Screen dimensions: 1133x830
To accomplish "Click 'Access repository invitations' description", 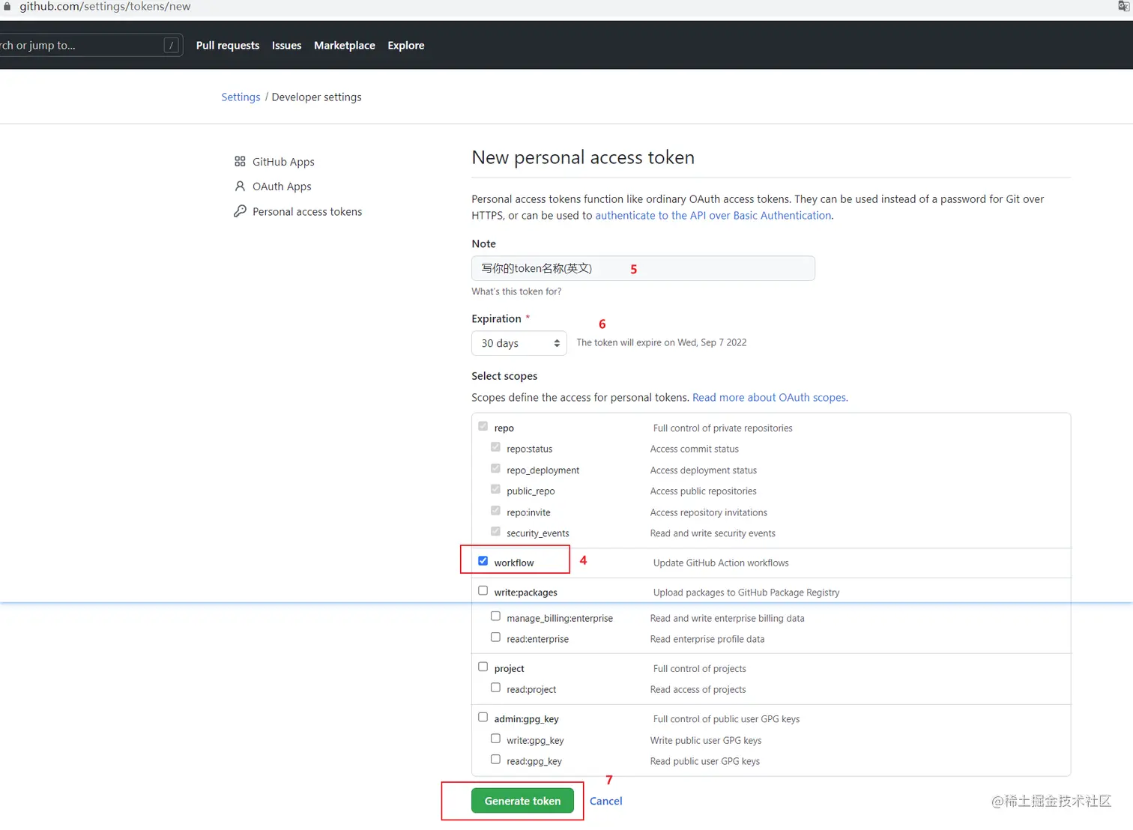I will (x=708, y=512).
